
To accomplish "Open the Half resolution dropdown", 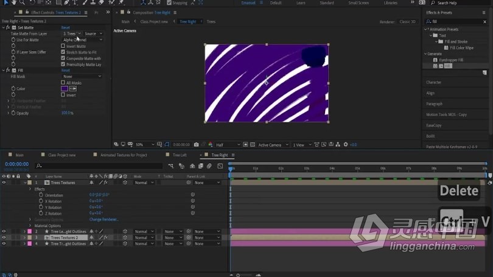I will (x=228, y=145).
